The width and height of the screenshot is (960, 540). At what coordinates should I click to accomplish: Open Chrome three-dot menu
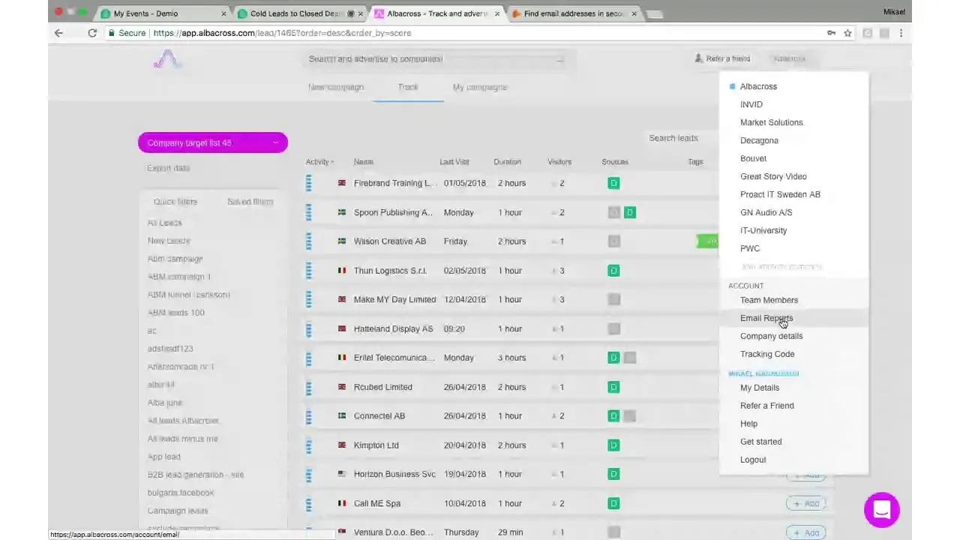point(901,33)
